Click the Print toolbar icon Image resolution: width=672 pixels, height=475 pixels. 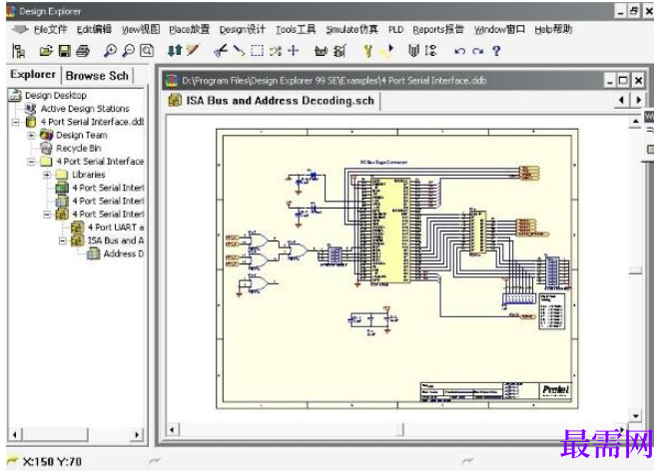(83, 51)
